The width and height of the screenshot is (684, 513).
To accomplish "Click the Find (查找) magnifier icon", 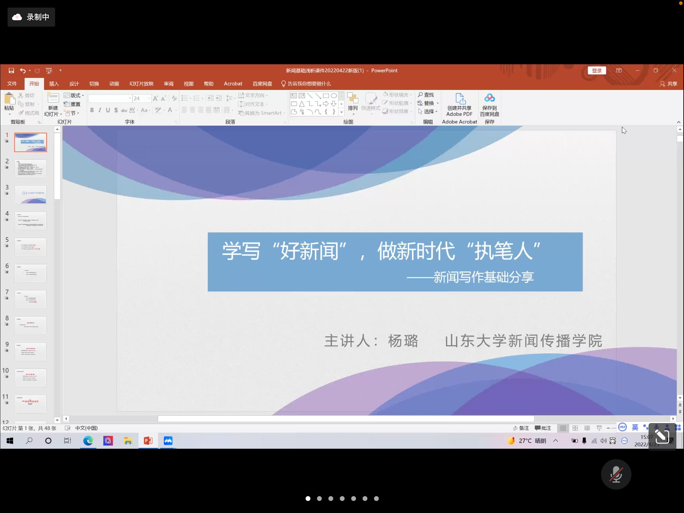I will (x=420, y=95).
